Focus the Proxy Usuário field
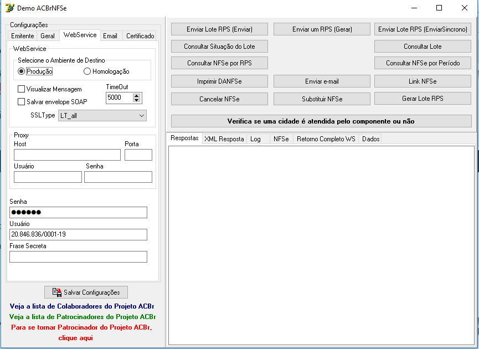Image resolution: width=479 pixels, height=349 pixels. [x=48, y=177]
